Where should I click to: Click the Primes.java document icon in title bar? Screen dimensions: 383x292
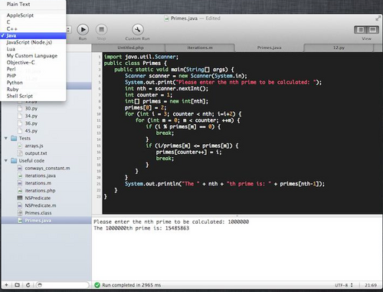pos(167,18)
